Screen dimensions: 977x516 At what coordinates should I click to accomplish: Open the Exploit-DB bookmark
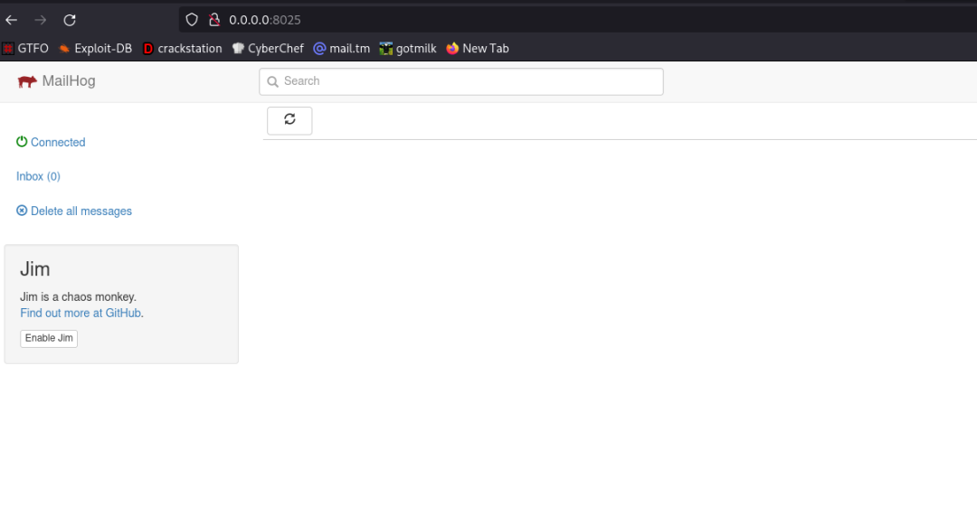95,49
